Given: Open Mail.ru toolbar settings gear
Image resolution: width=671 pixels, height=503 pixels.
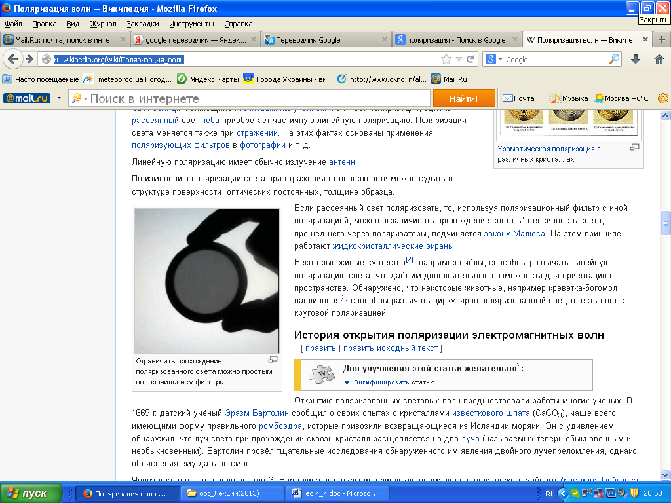Looking at the screenshot, I should click(663, 98).
